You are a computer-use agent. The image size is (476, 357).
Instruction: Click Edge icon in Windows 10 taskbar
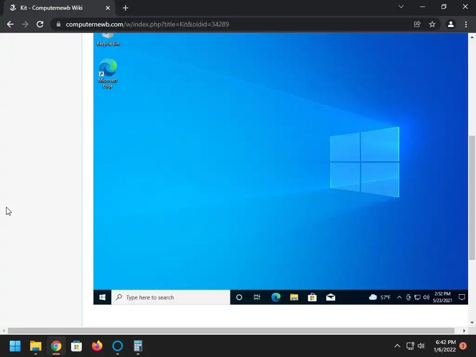tap(276, 297)
